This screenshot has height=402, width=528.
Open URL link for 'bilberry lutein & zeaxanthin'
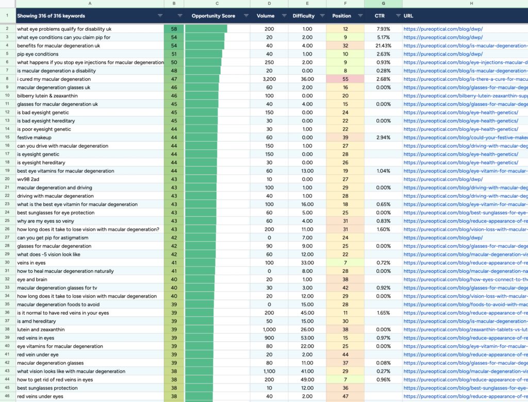point(466,96)
